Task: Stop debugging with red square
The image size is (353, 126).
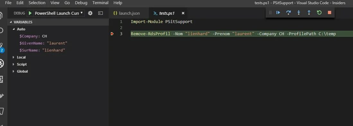Action: [330, 12]
